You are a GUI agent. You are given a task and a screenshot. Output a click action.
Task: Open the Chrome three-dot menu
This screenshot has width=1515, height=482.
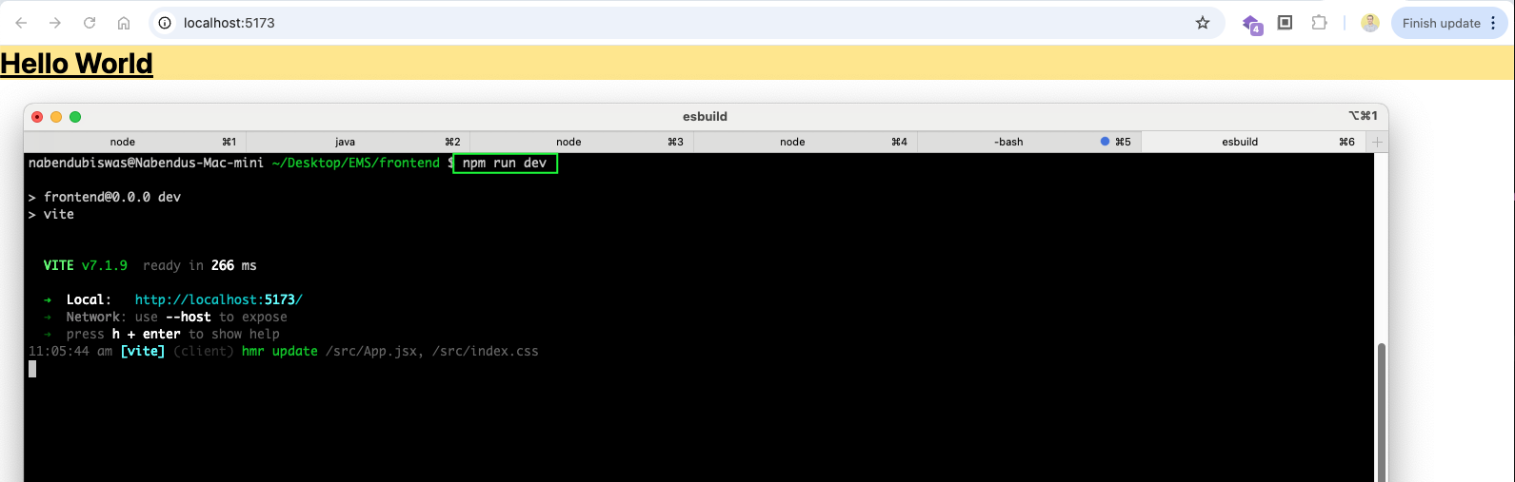[1493, 23]
